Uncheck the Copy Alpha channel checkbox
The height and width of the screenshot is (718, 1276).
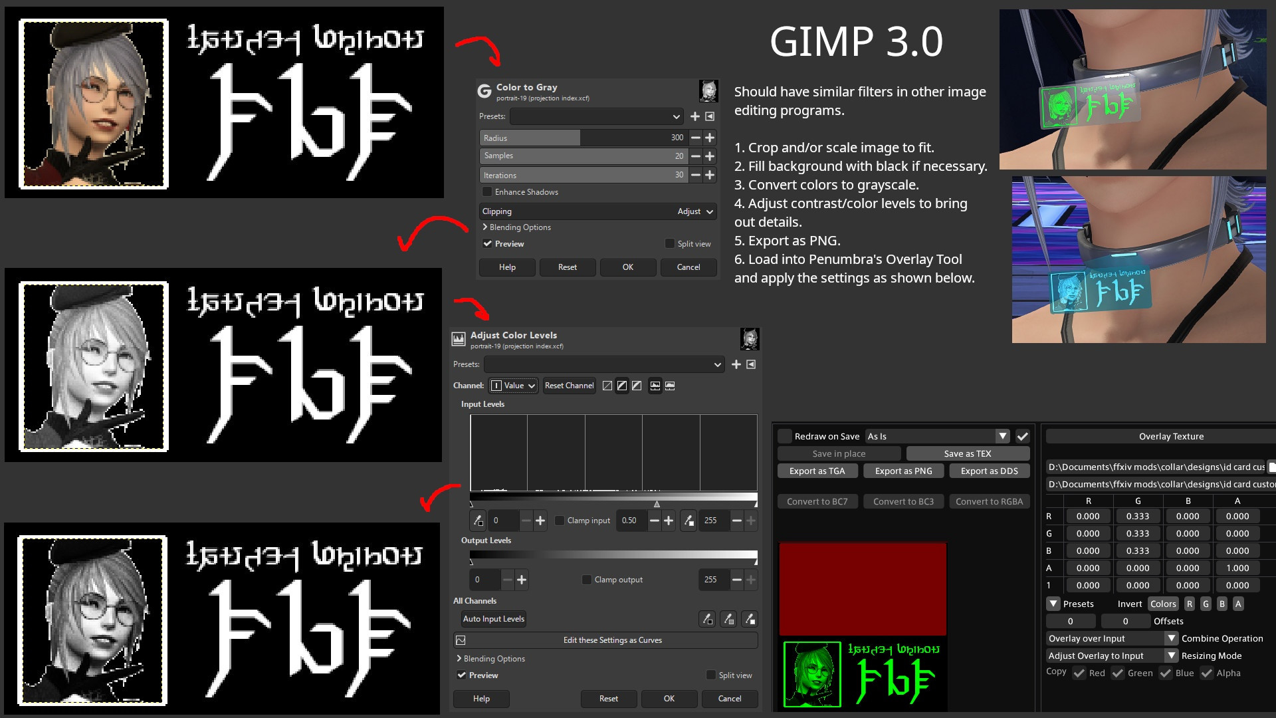point(1207,673)
